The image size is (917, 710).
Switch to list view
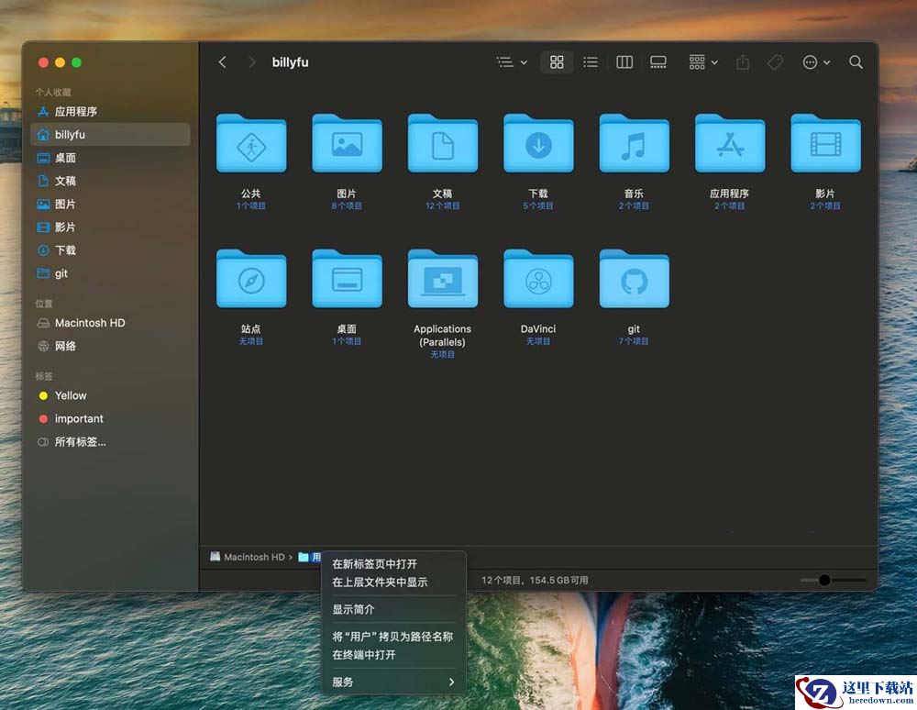pos(591,62)
